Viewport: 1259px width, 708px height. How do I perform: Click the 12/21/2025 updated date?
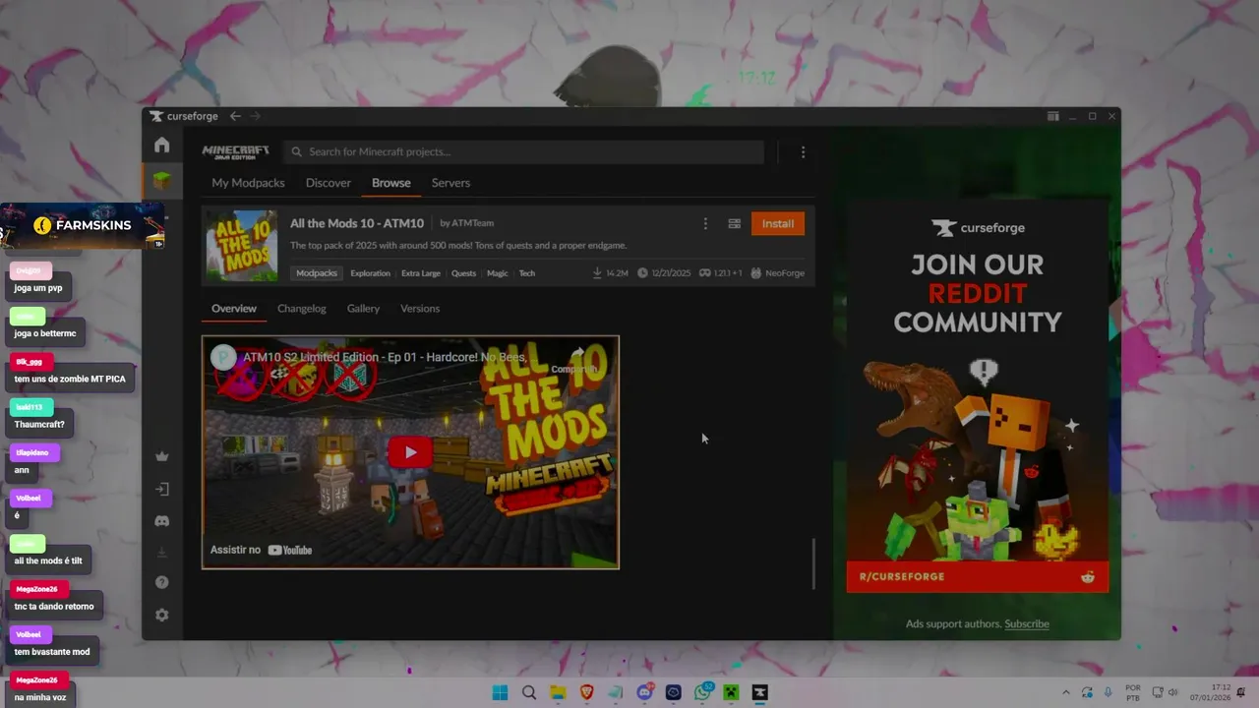(x=664, y=273)
